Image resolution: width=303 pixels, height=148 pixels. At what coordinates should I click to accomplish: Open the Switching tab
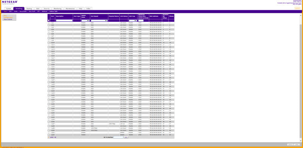pyautogui.click(x=19, y=9)
